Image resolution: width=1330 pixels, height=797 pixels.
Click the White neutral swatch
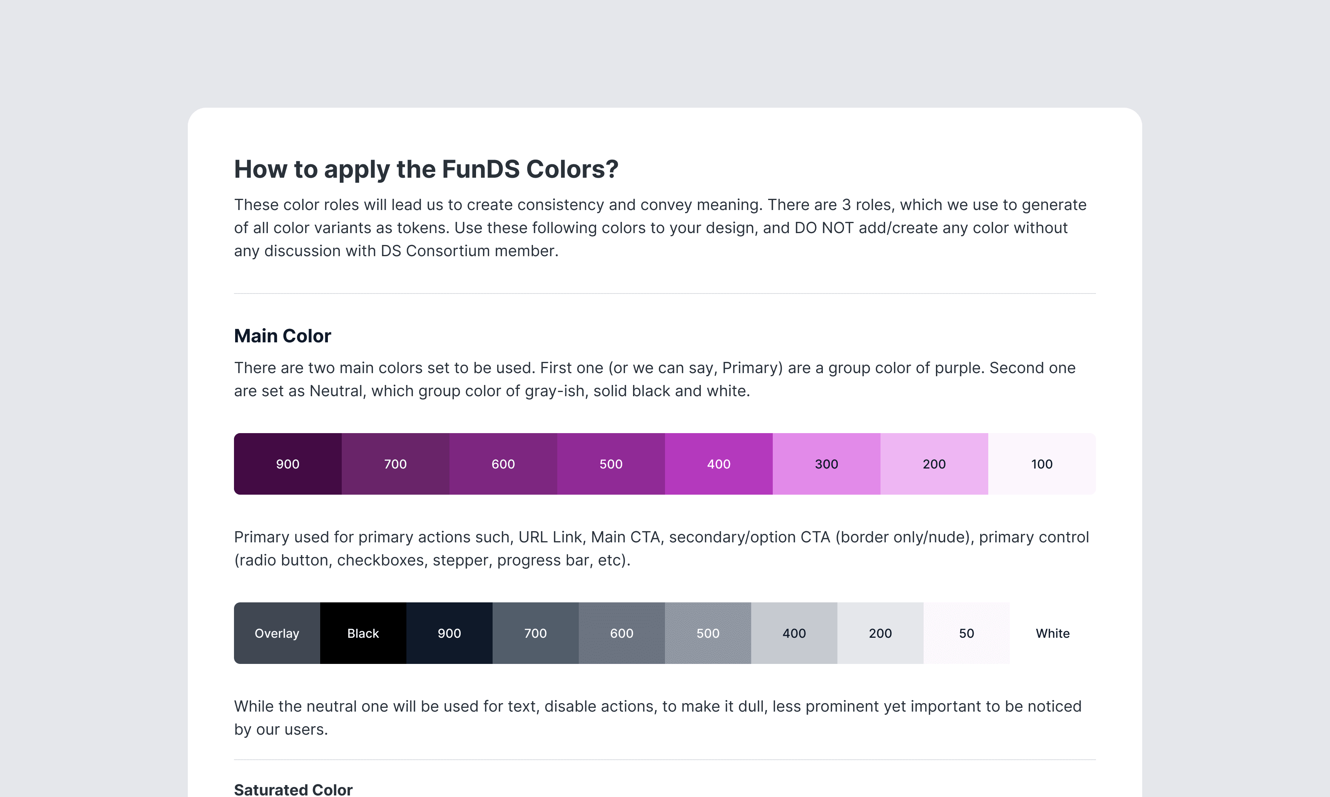click(1053, 633)
